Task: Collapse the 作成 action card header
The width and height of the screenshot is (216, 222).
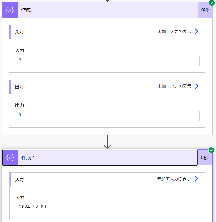Action: (108, 10)
